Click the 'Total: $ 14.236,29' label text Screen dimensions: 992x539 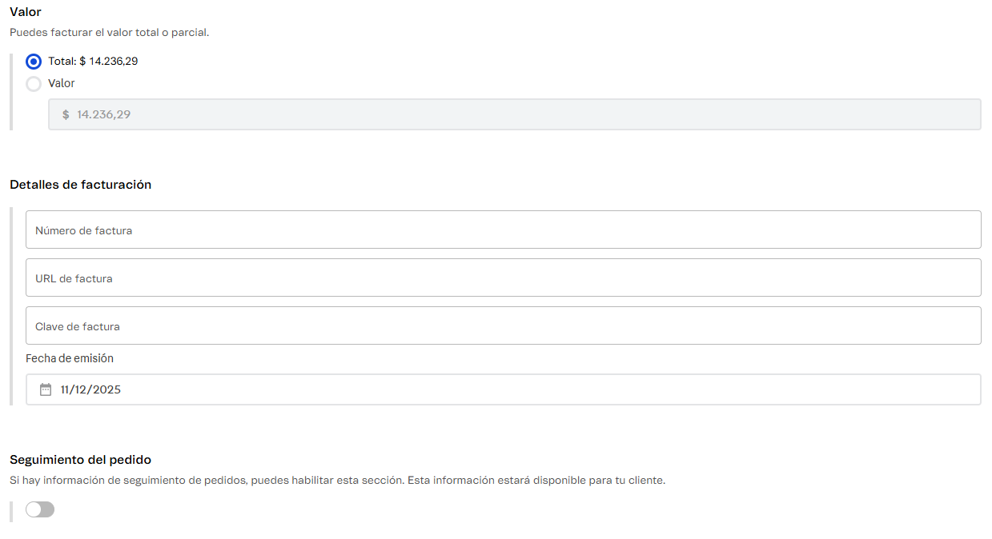click(x=93, y=62)
